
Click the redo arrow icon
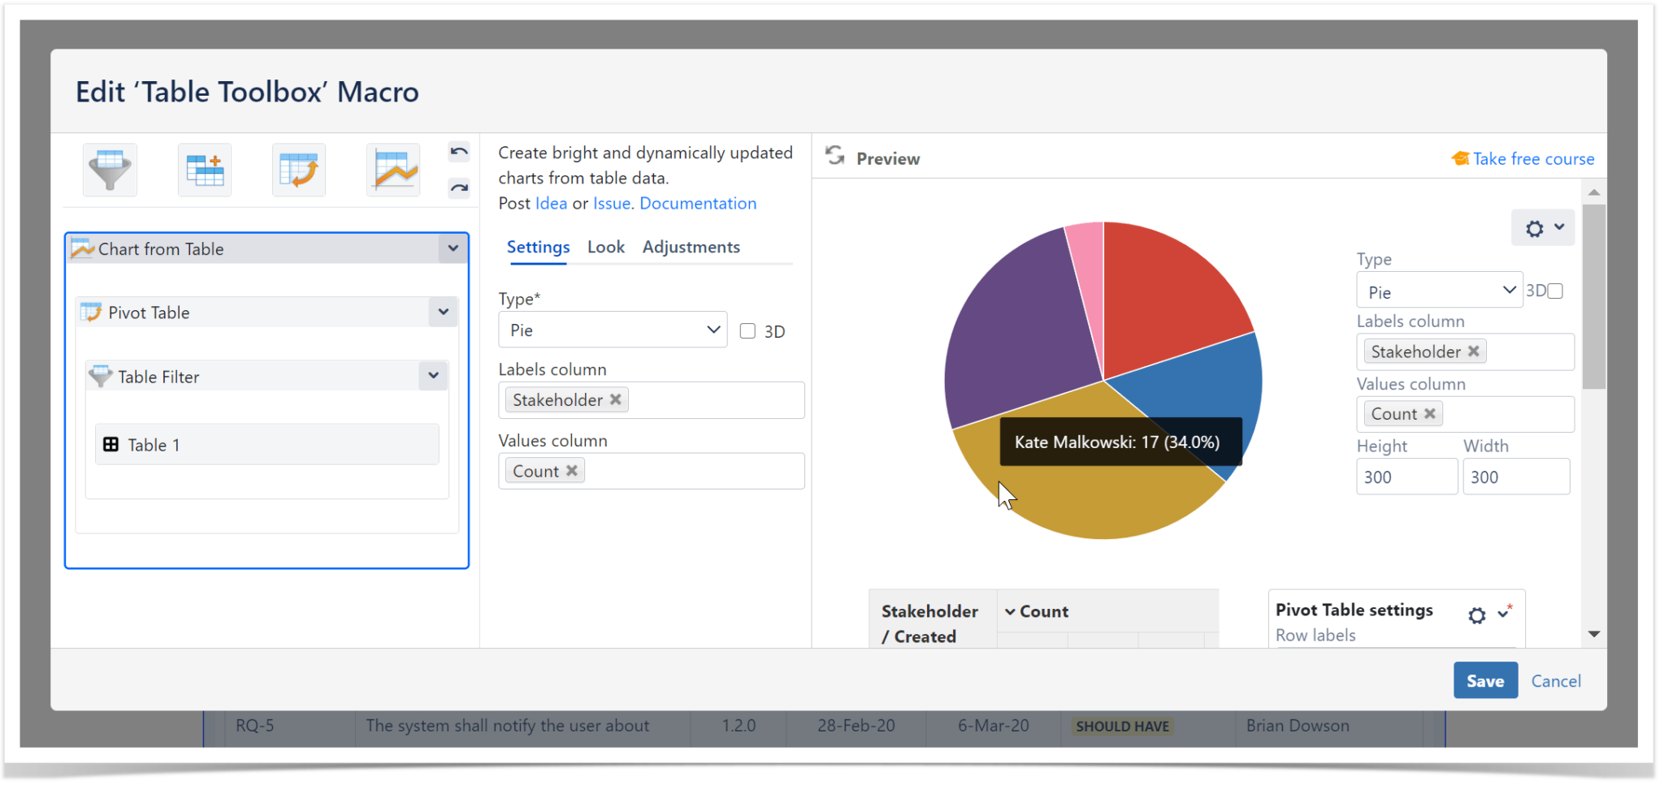click(458, 188)
